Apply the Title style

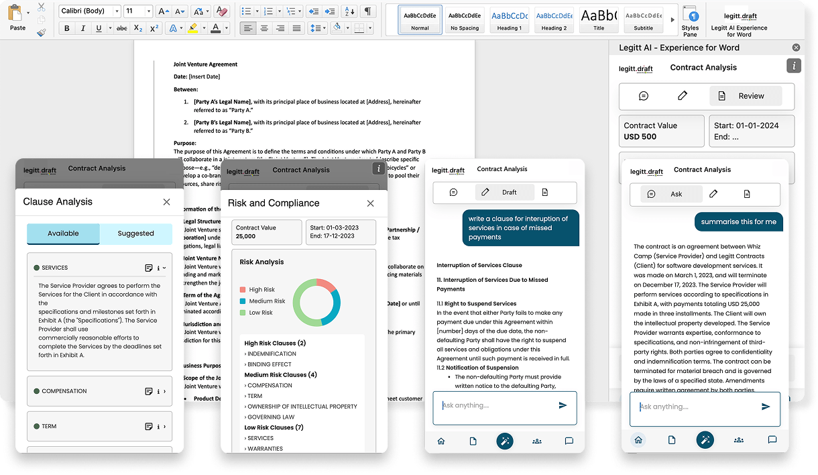point(599,20)
